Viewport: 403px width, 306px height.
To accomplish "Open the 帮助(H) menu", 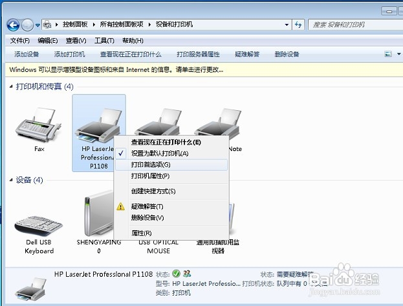I will coord(133,41).
